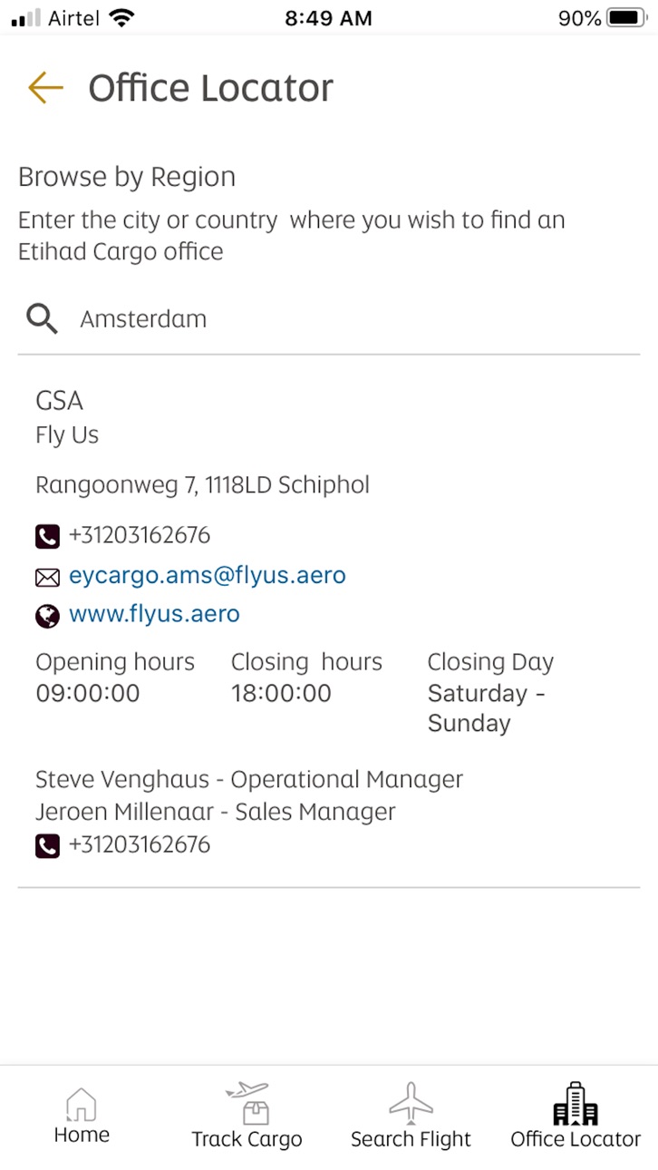Open the eycargo.ams@flyus.aero email link
Screen dimensions: 658x1170
pos(208,575)
